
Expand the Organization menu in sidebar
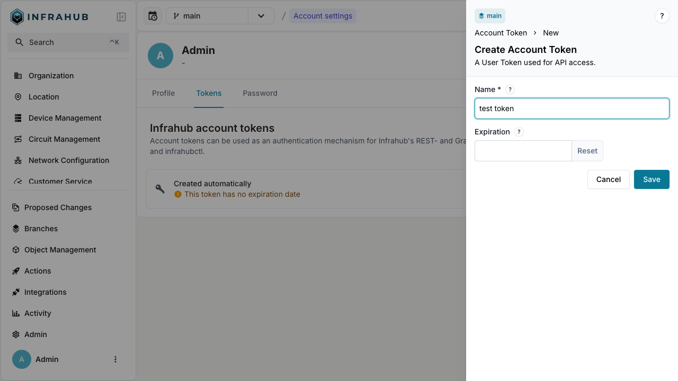coord(51,76)
